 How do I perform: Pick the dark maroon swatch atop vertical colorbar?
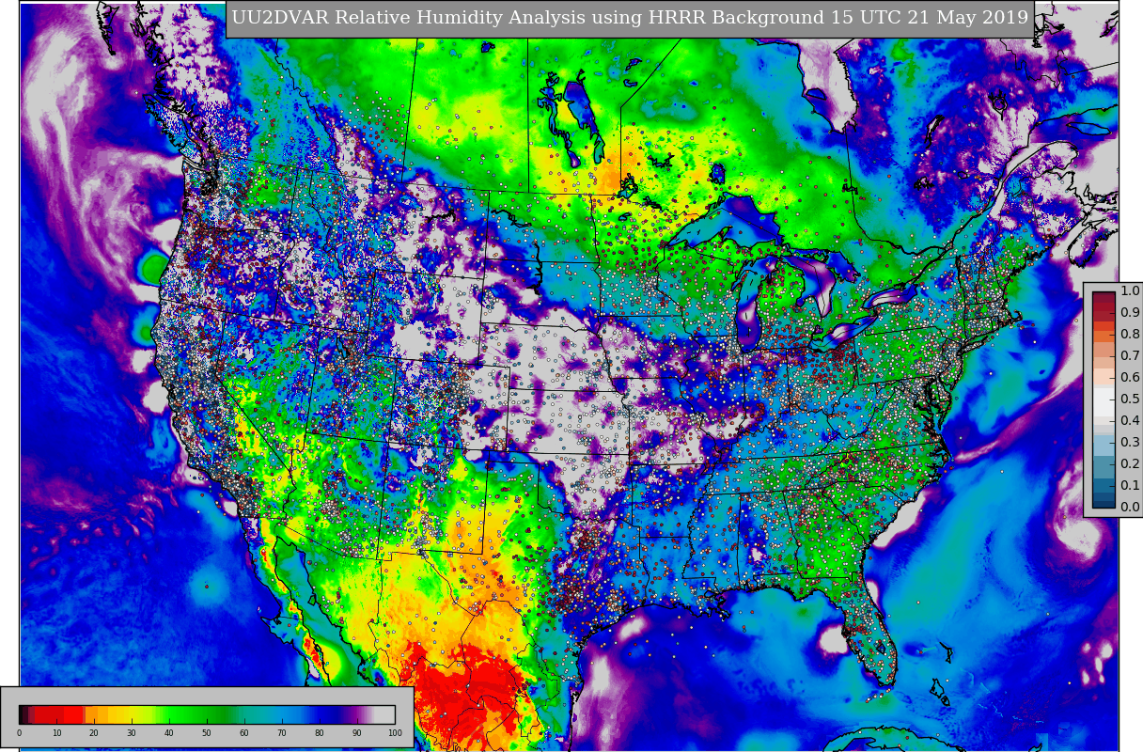1104,298
